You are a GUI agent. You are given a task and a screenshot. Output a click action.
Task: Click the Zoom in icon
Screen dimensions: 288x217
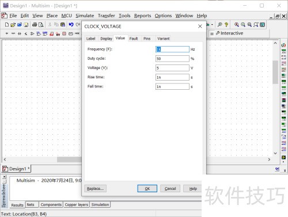point(237,25)
